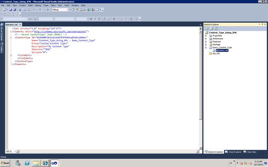Open the Build menu
Image resolution: width=268 pixels, height=167 pixels.
tap(31, 5)
